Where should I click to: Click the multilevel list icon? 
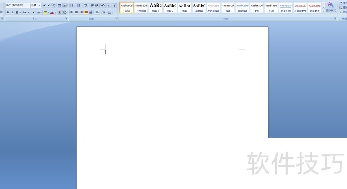tap(86, 5)
